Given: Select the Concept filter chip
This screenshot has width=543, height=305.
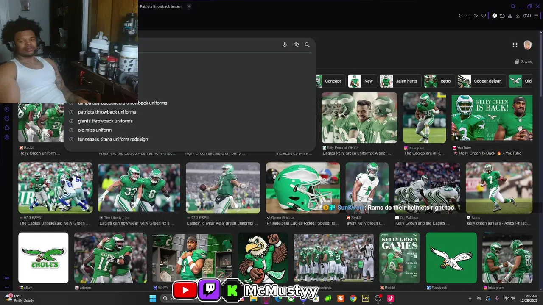Looking at the screenshot, I should pyautogui.click(x=330, y=81).
